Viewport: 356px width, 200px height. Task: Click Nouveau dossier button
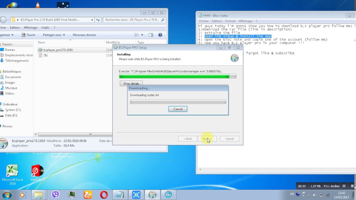(84, 35)
